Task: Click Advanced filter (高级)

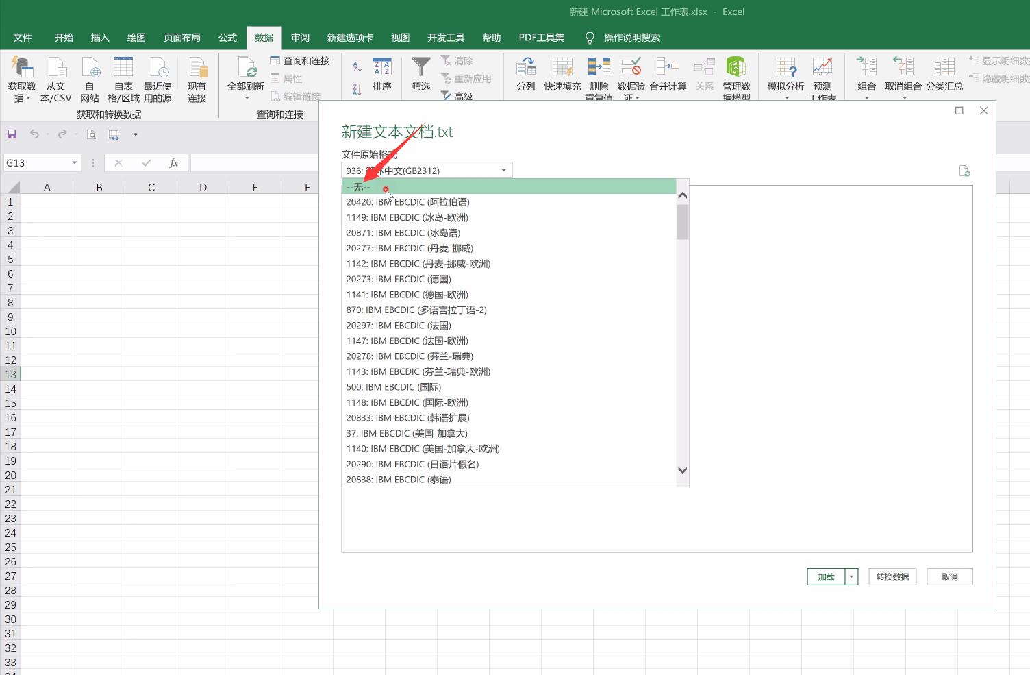Action: (457, 96)
